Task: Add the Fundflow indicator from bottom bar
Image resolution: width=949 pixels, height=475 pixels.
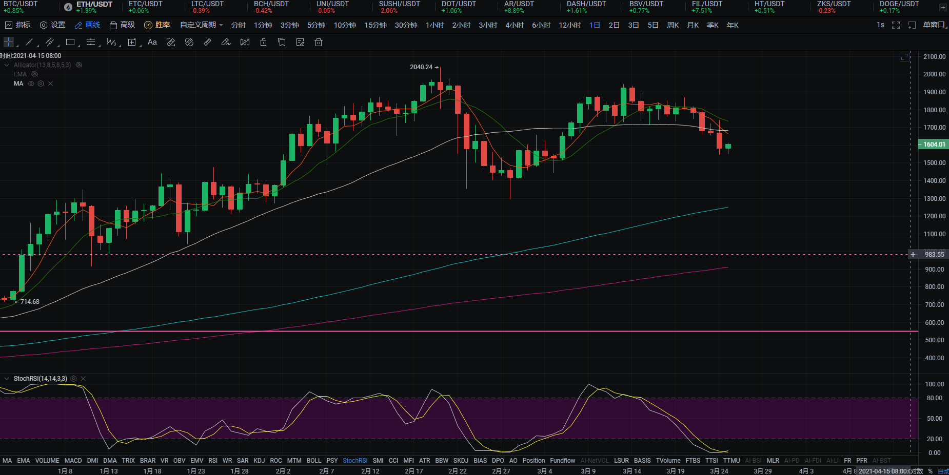Action: [x=563, y=461]
